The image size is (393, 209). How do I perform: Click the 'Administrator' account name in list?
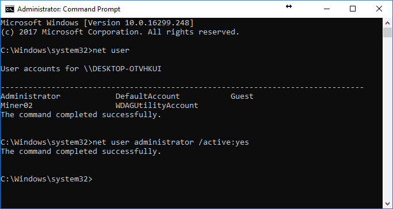coord(30,96)
